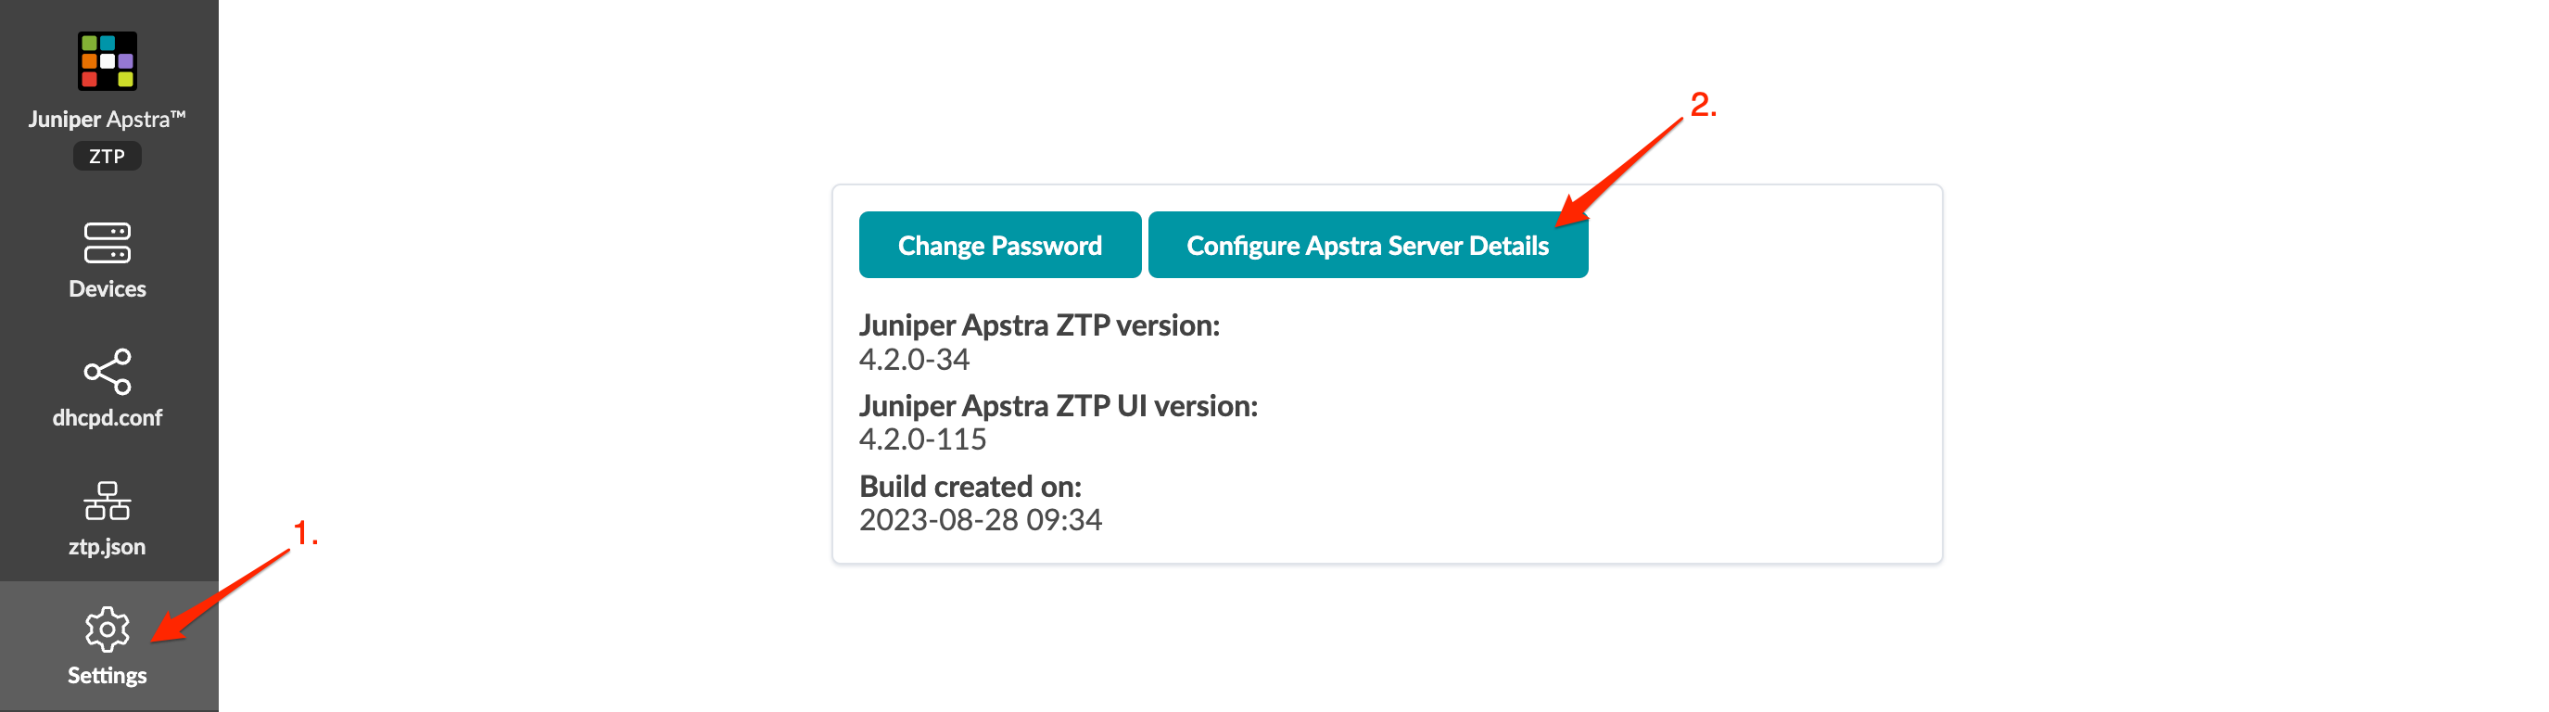The image size is (2549, 712).
Task: Click the ZTP version value 4.2.0-34
Action: point(913,360)
